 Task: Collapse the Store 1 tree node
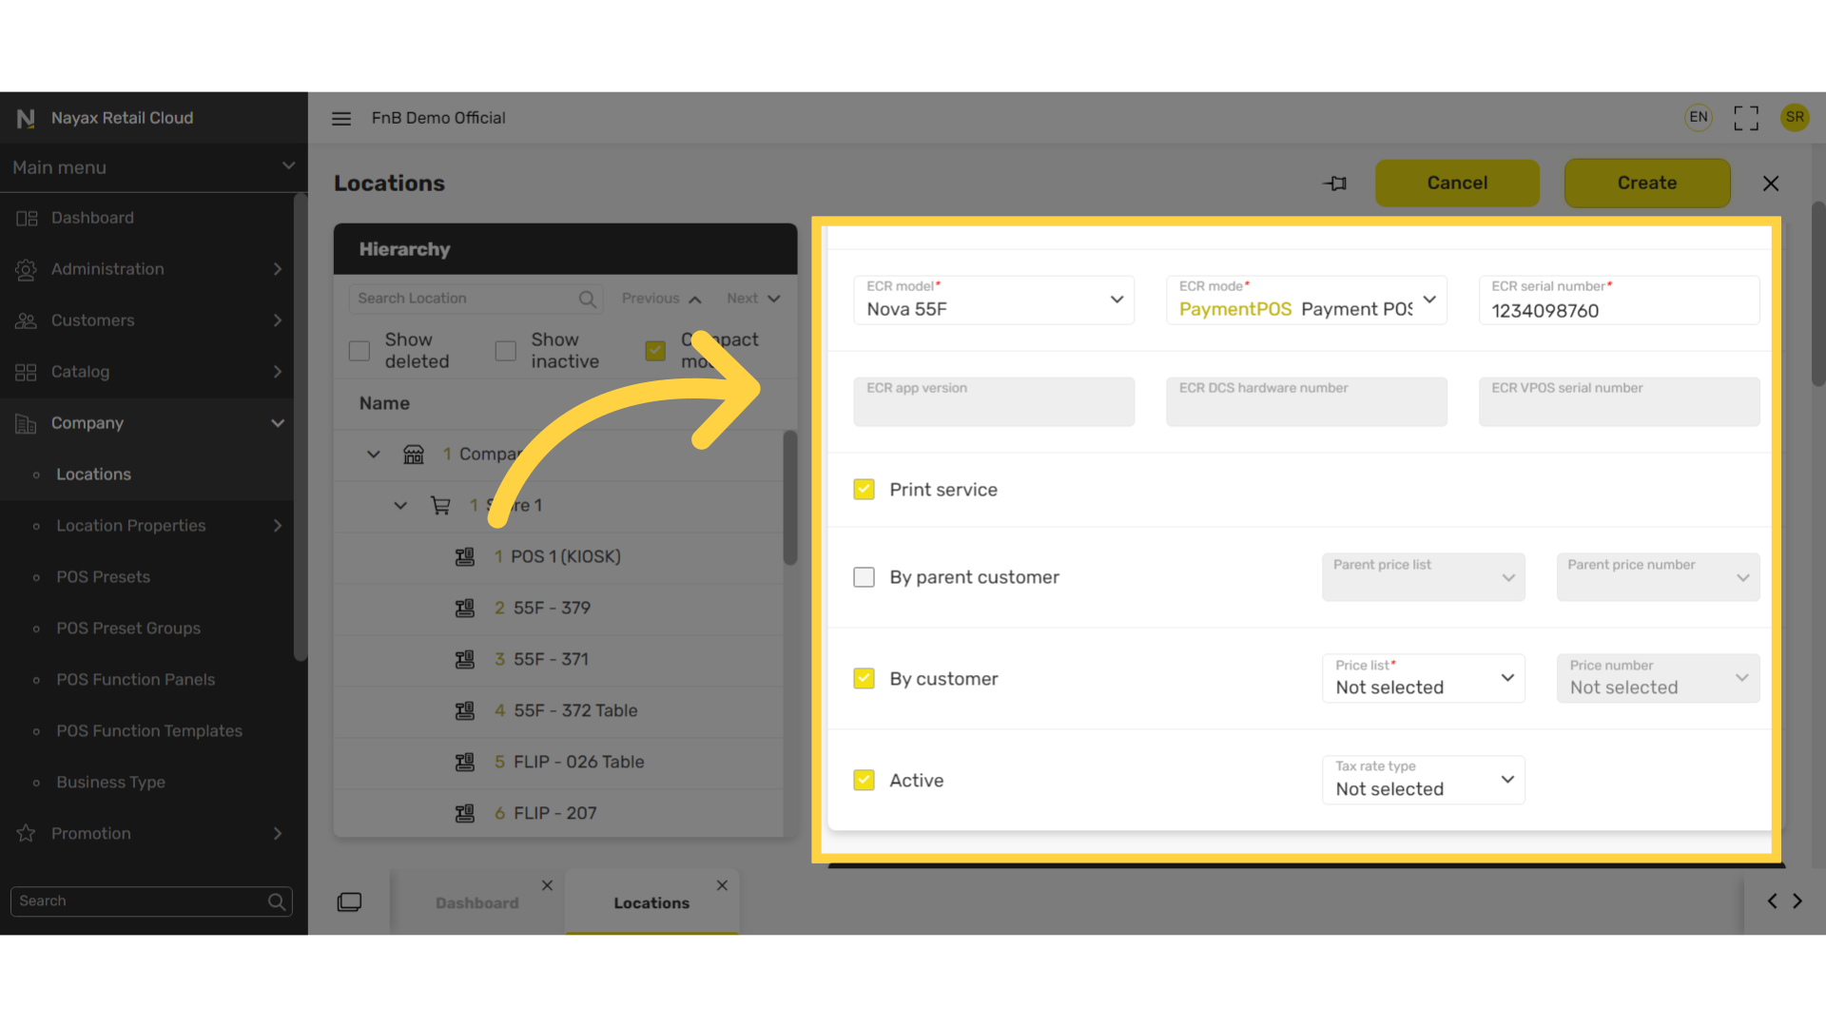(400, 506)
